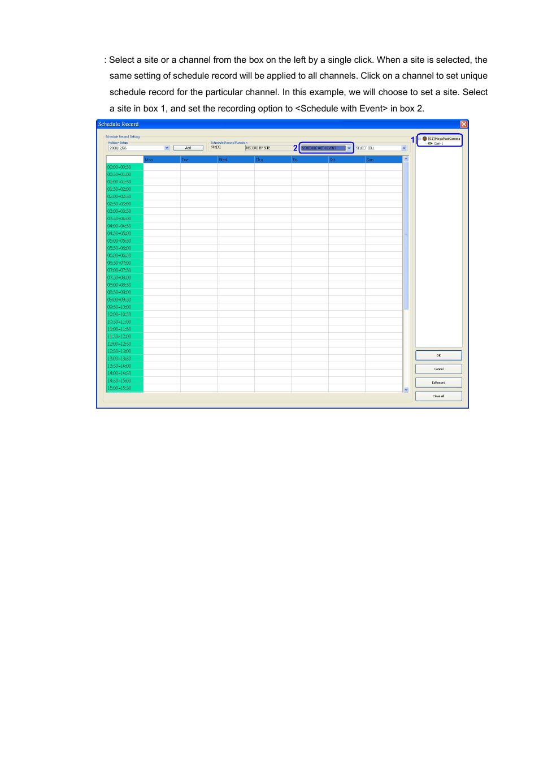Click the 03:00~03:30 time row label
The height and width of the screenshot is (764, 539).
pyautogui.click(x=125, y=211)
